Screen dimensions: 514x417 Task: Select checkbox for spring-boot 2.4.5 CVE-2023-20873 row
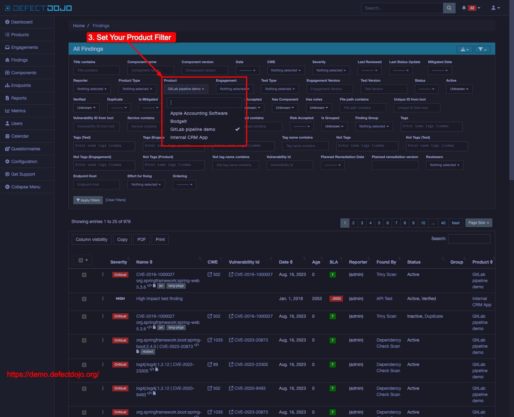click(x=84, y=340)
